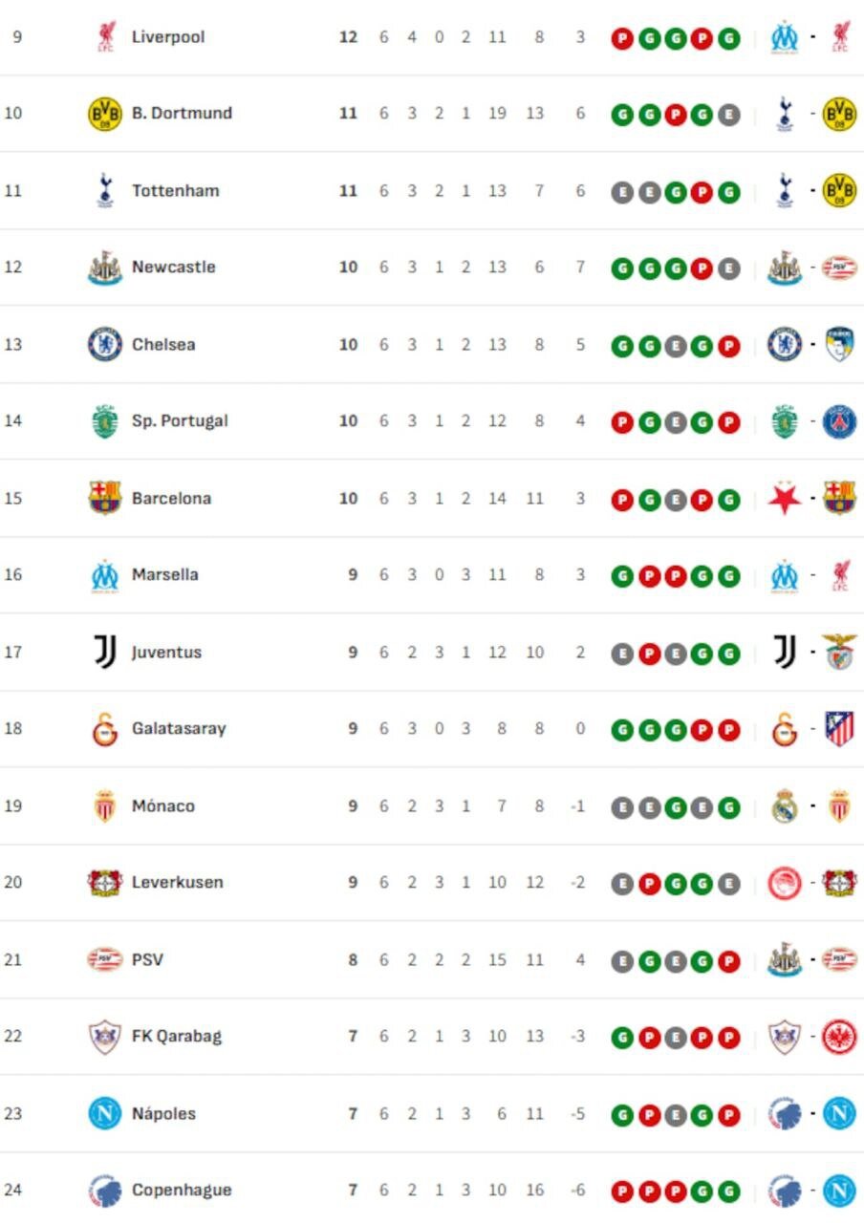Click PSG crest in Sp. Portugal's next match
864x1223 pixels.
pos(839,421)
